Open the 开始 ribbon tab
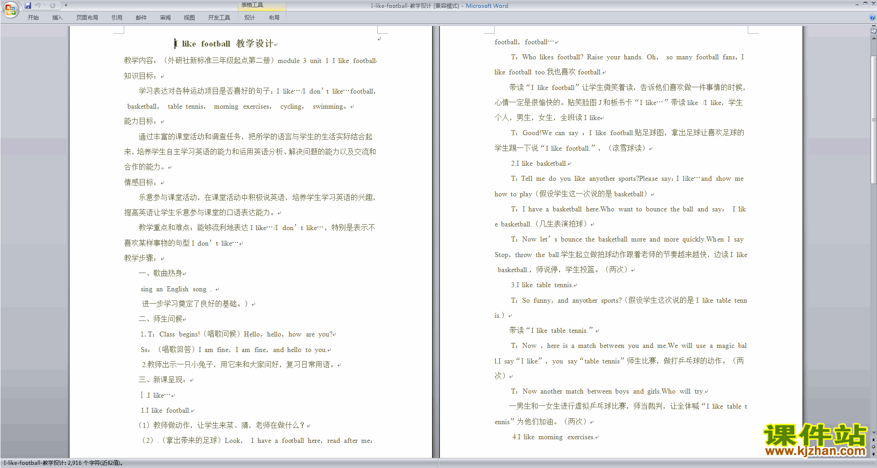This screenshot has width=877, height=468. click(33, 18)
